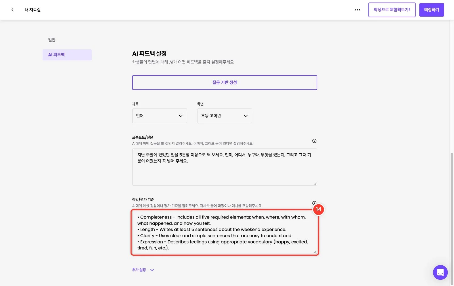Open the three-dot more options menu
454x286 pixels.
[357, 10]
